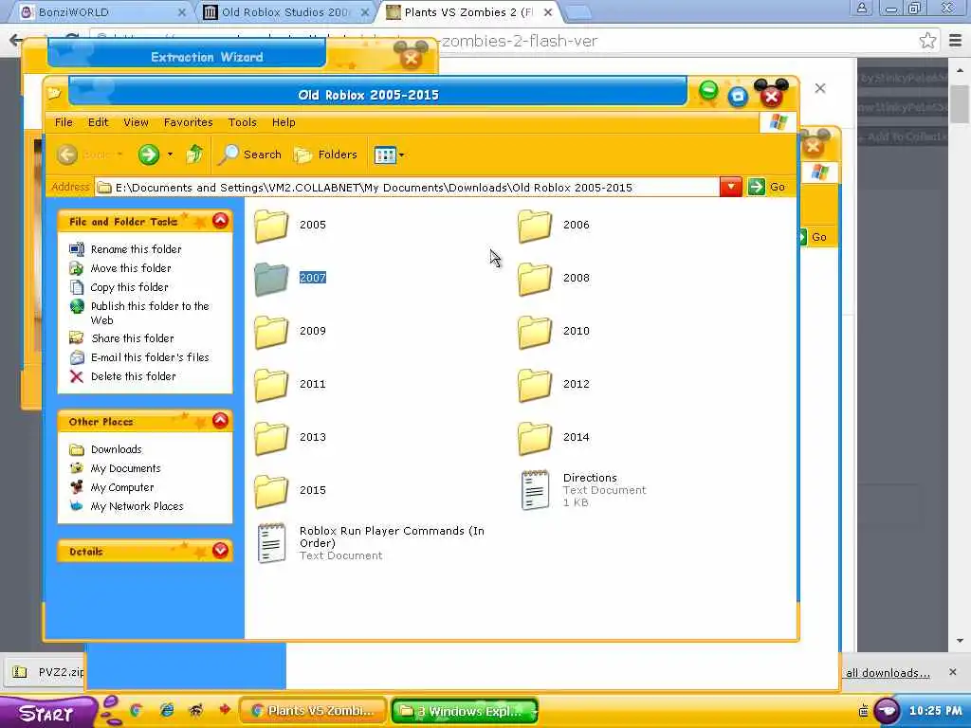Click the Windows logo throbber icon

[x=779, y=122]
